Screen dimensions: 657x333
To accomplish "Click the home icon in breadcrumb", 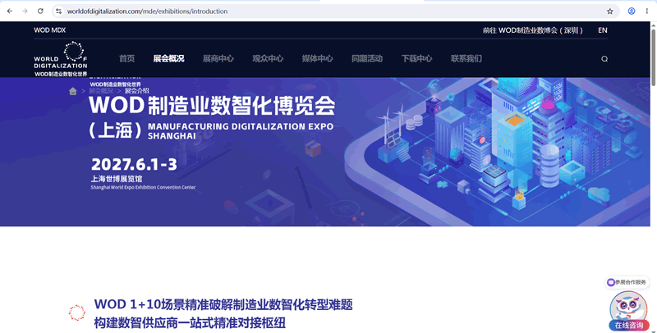I will click(x=73, y=91).
